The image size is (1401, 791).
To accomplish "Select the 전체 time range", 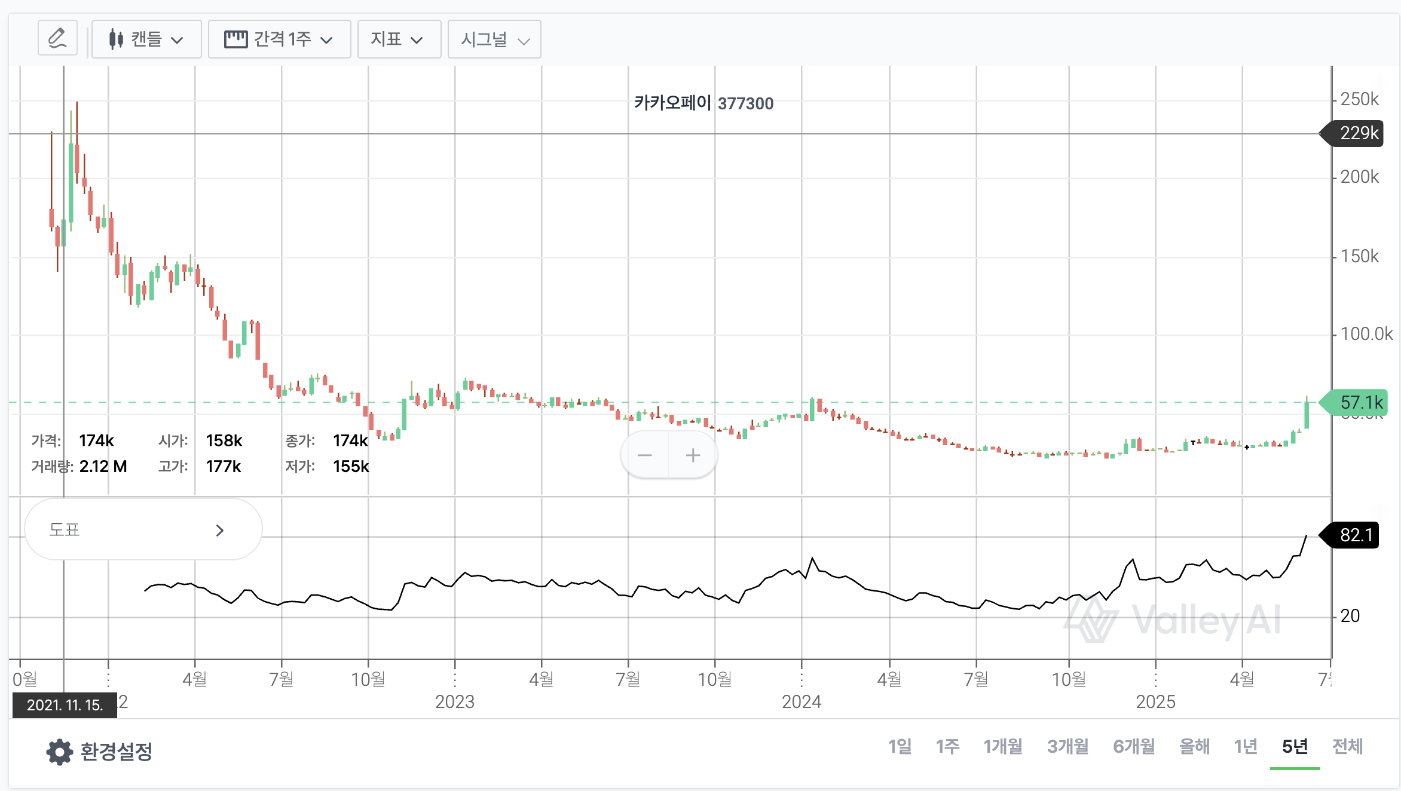I will coord(1347,746).
